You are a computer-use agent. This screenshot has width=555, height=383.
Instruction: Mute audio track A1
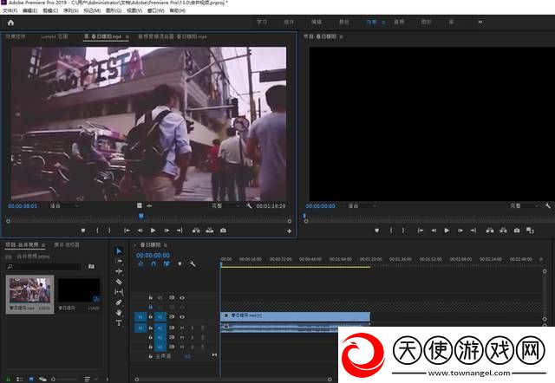click(x=182, y=328)
